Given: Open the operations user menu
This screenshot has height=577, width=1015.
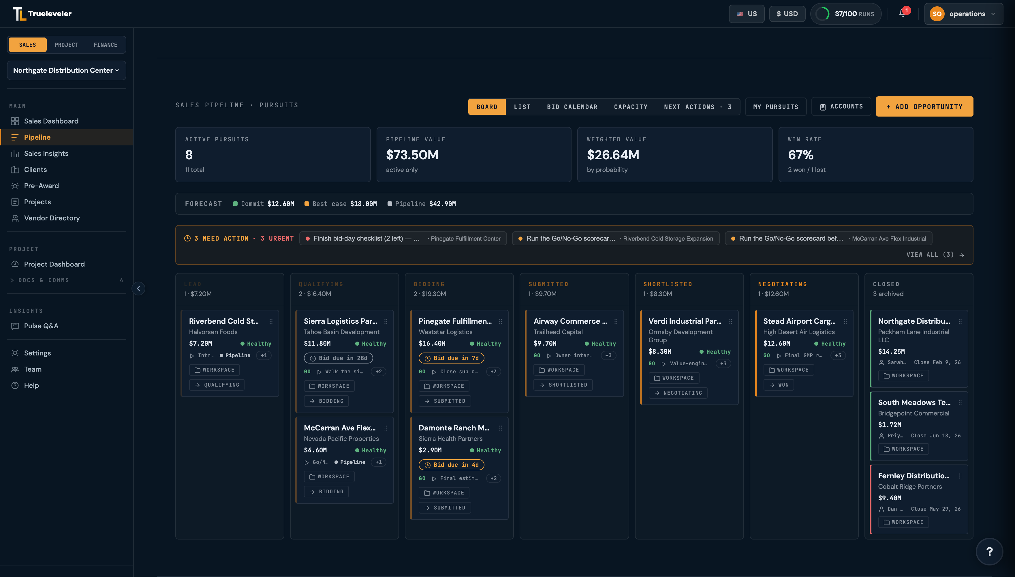Looking at the screenshot, I should 963,14.
